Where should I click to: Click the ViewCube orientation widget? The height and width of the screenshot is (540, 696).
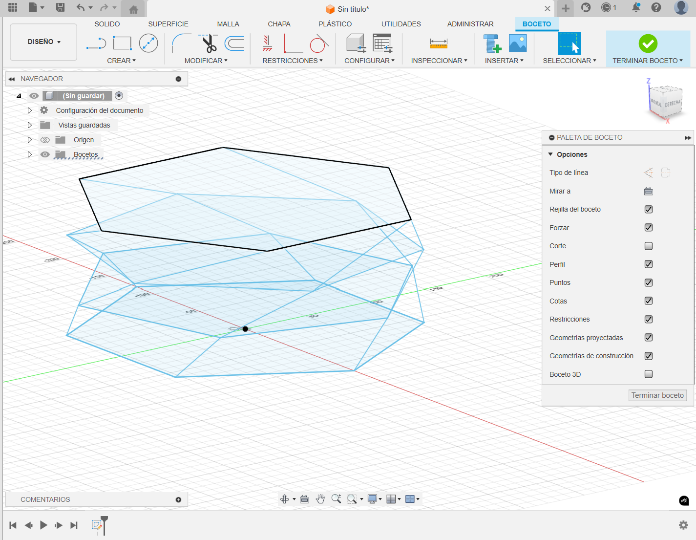(665, 101)
